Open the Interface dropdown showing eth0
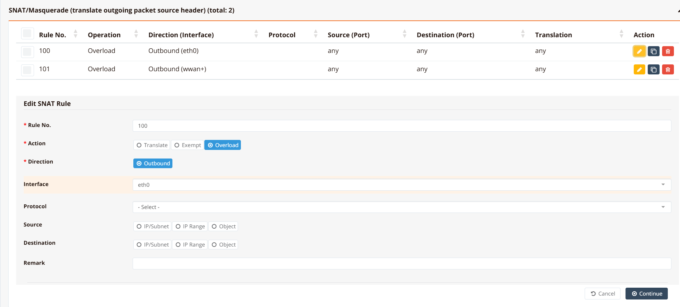This screenshot has height=307, width=680. pyautogui.click(x=401, y=185)
